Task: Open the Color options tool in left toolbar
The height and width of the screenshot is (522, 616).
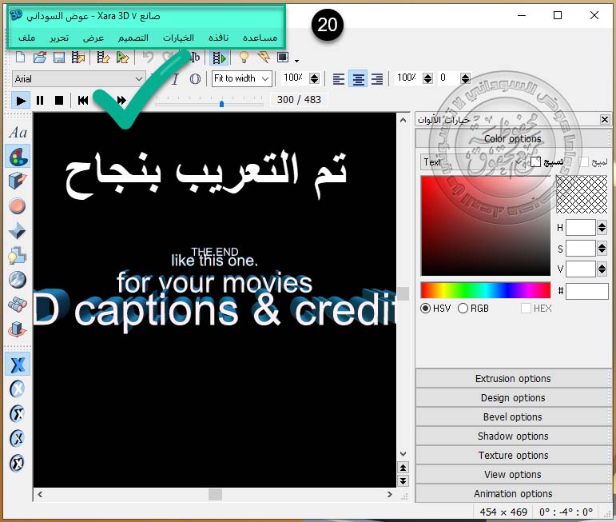Action: coord(18,157)
